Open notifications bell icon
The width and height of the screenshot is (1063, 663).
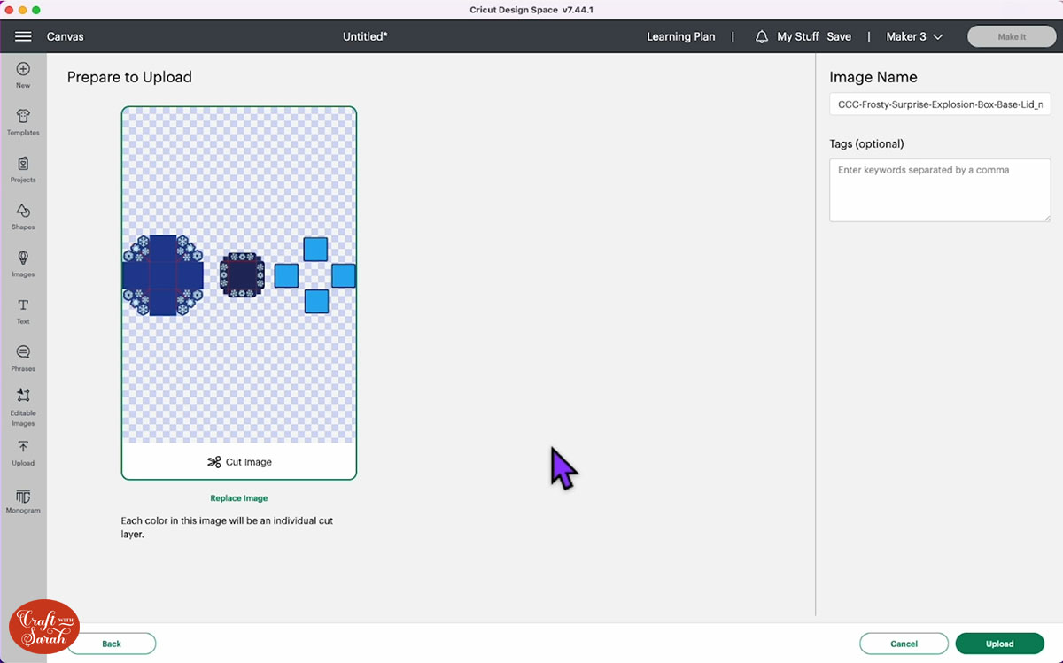click(x=762, y=36)
